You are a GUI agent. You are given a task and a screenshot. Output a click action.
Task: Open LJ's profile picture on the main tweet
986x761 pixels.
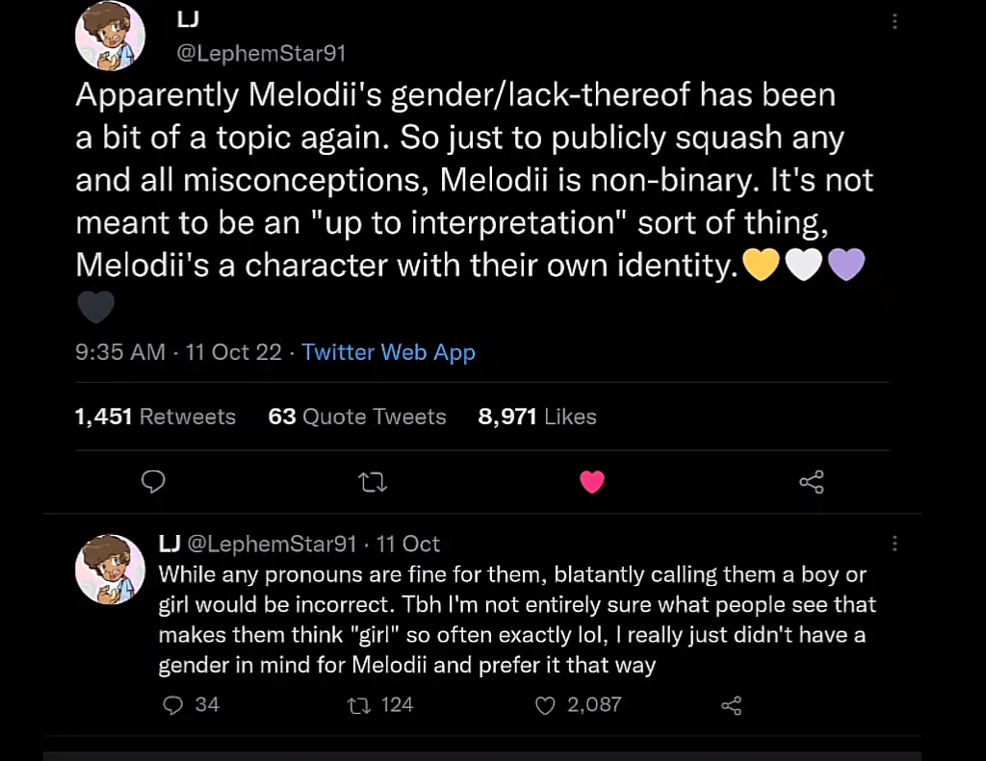110,36
